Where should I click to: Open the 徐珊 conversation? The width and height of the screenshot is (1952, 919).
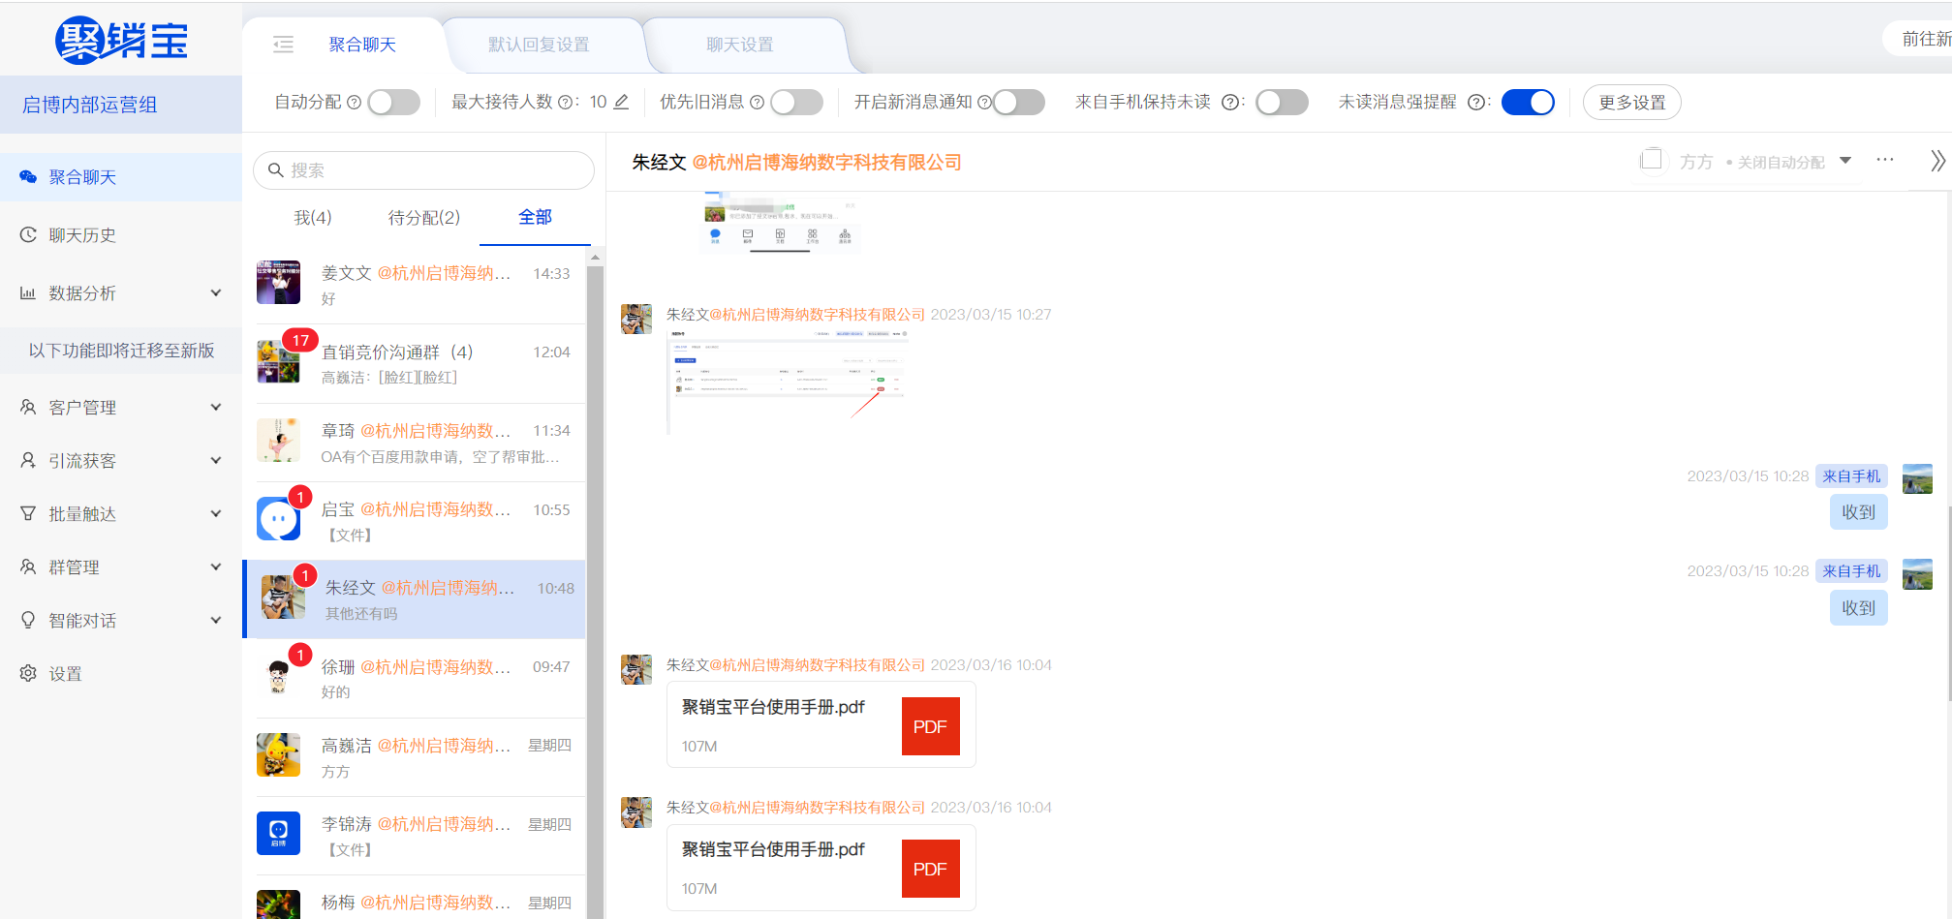pos(418,678)
